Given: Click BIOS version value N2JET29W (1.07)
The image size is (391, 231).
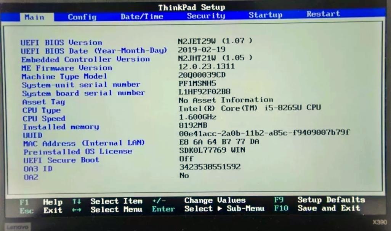Looking at the screenshot, I should tap(215, 41).
